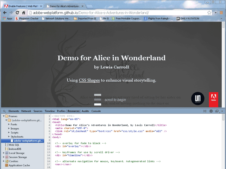
Task: Click the red Adobe logo
Action: [214, 100]
